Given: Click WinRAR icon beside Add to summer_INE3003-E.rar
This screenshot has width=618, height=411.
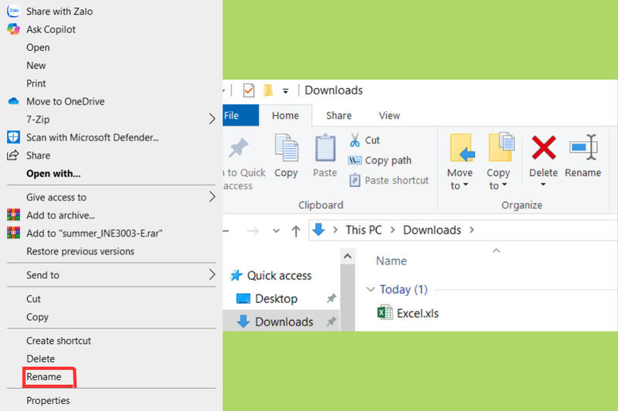Looking at the screenshot, I should (13, 233).
